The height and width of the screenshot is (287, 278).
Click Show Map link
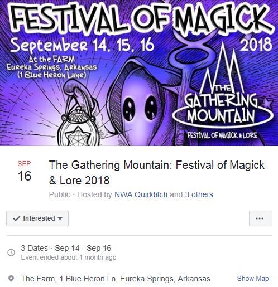[253, 279]
